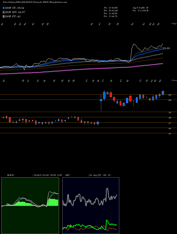
Task: Click the ADX (14 day) parameter values
Action: (99, 175)
